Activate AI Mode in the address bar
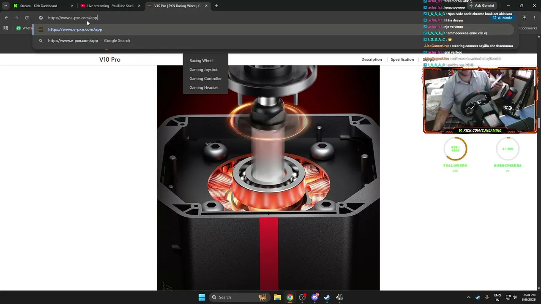Screen dimensions: 541x304 click(x=503, y=18)
